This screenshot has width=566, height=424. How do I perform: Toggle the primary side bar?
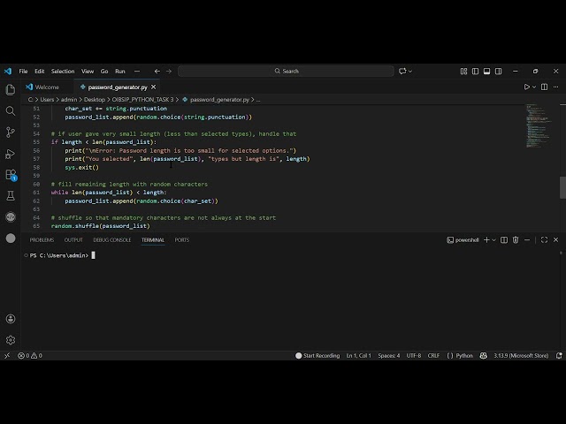coord(476,71)
